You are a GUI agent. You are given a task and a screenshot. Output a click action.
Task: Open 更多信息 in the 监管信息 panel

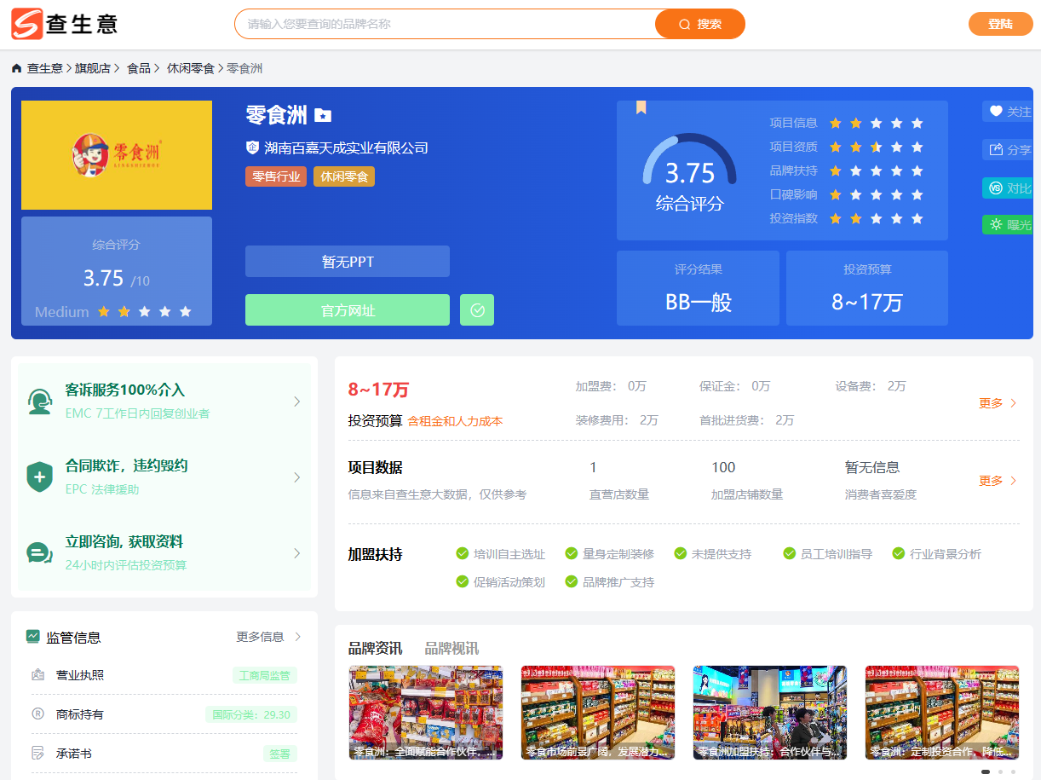[269, 637]
